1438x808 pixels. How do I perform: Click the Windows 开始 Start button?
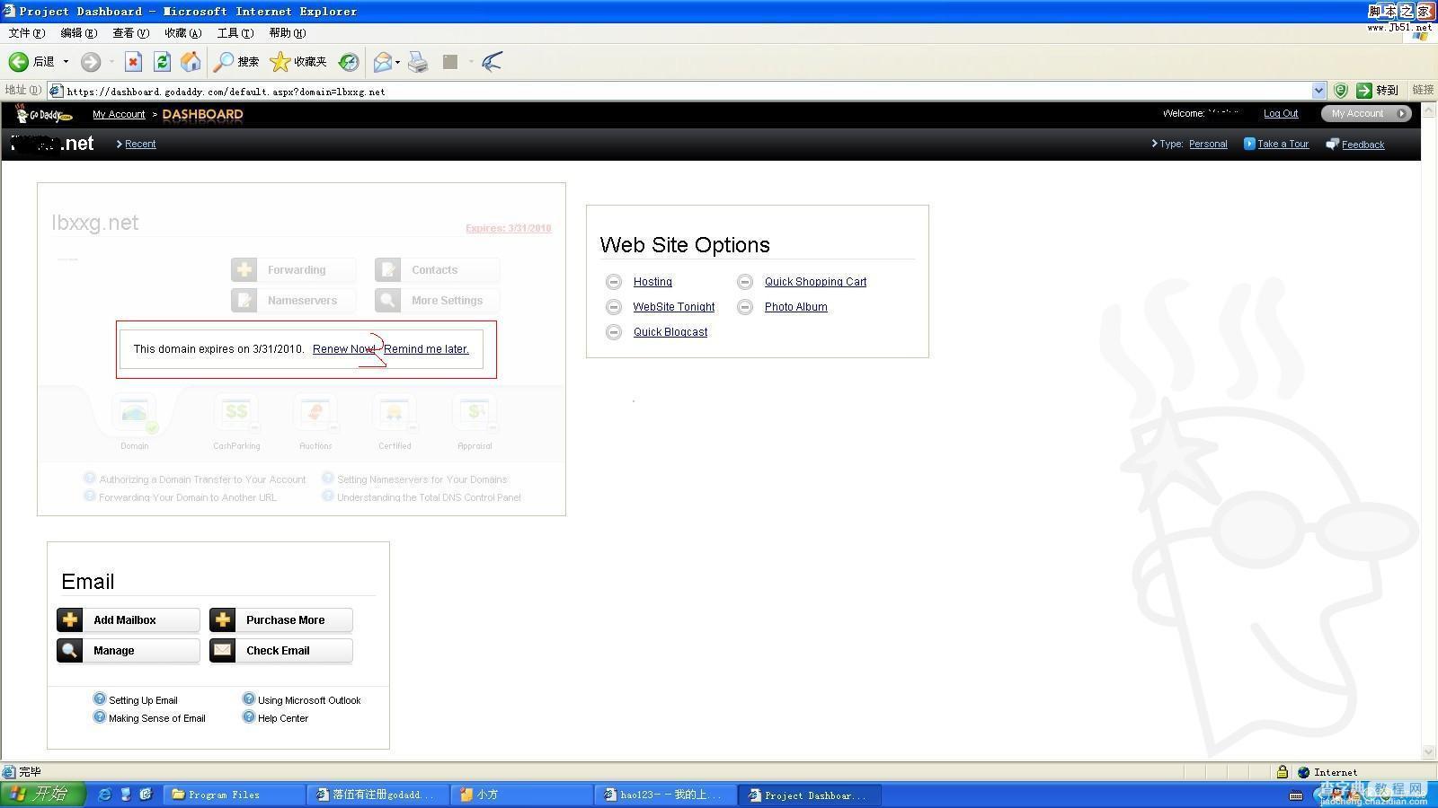coord(42,795)
